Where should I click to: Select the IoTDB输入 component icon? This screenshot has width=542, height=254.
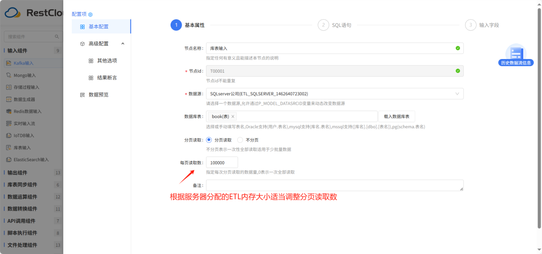(x=9, y=136)
